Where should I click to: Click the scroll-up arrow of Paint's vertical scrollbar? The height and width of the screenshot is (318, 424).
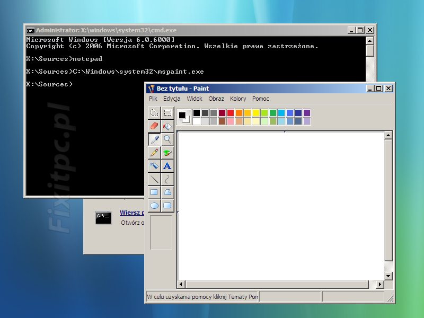388,135
